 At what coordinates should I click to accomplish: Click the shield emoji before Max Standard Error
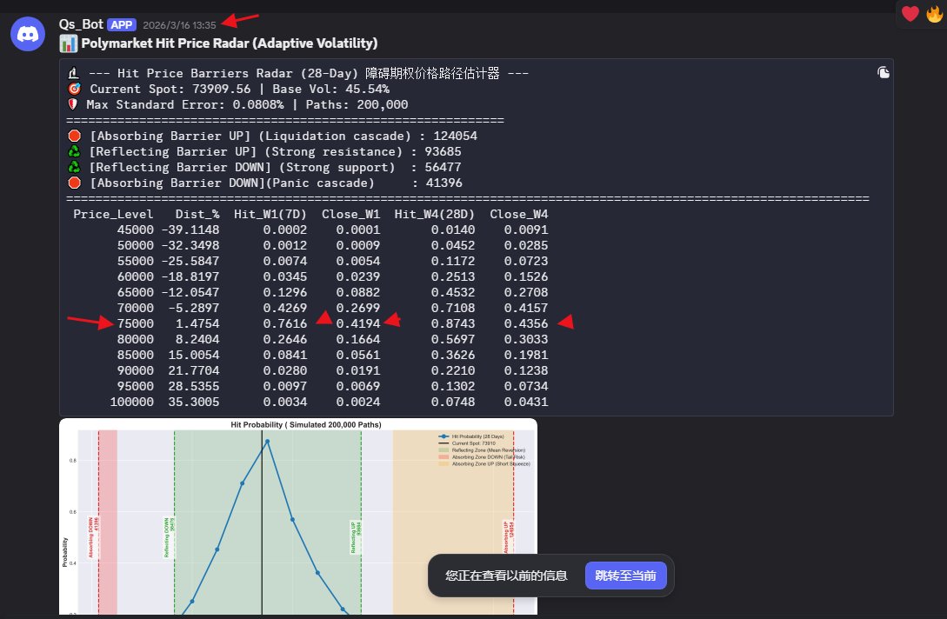pos(73,104)
